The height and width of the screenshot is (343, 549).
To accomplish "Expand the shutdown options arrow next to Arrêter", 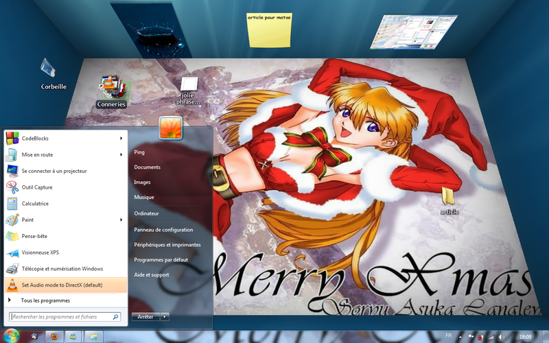I will point(165,317).
